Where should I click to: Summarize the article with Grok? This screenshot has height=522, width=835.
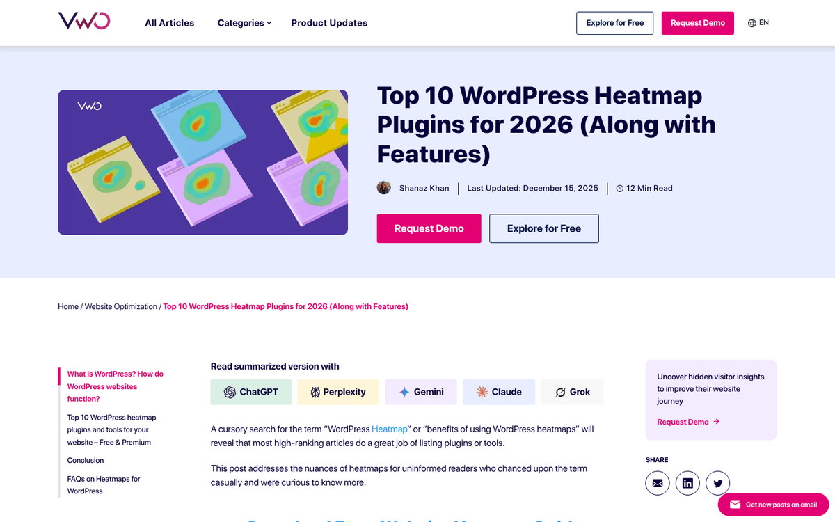[x=572, y=392]
